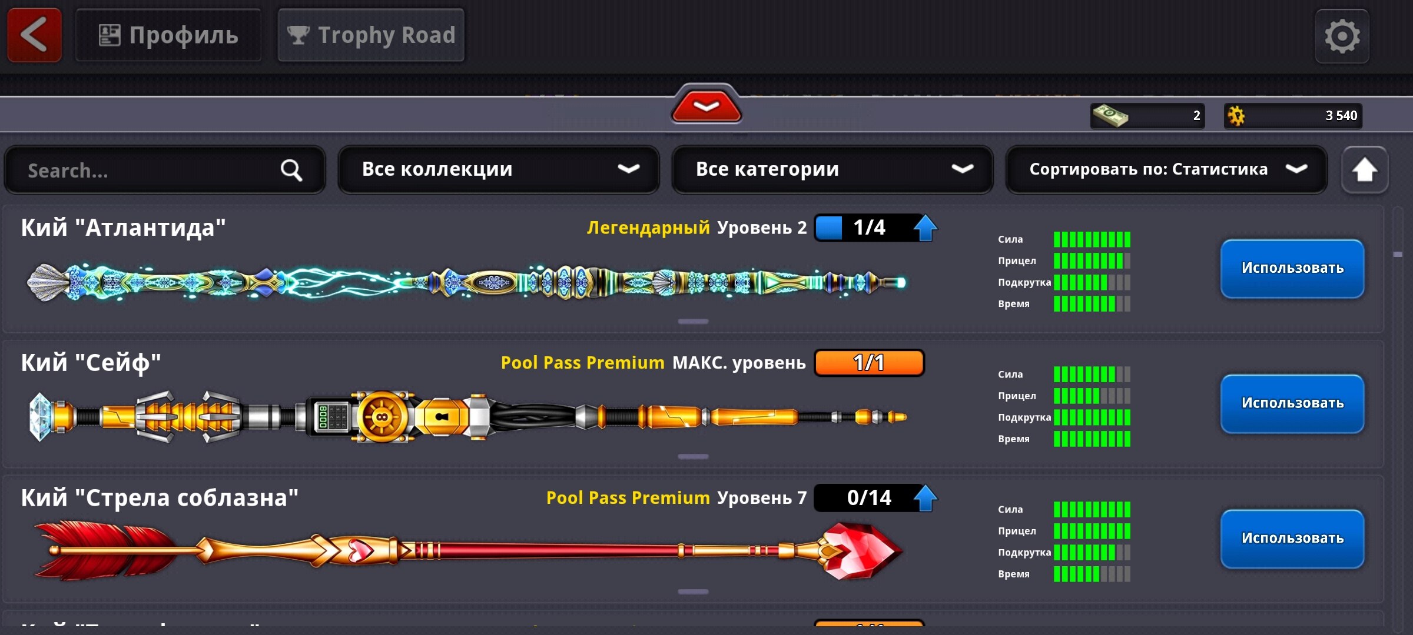
Task: Use the Стрела соблазна cue
Action: pyautogui.click(x=1292, y=539)
